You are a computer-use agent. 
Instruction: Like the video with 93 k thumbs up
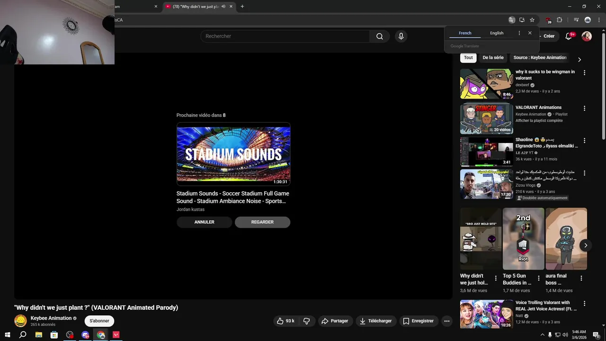(x=285, y=321)
